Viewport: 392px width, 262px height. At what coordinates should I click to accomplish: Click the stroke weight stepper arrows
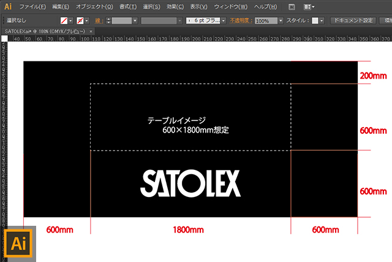[108, 20]
